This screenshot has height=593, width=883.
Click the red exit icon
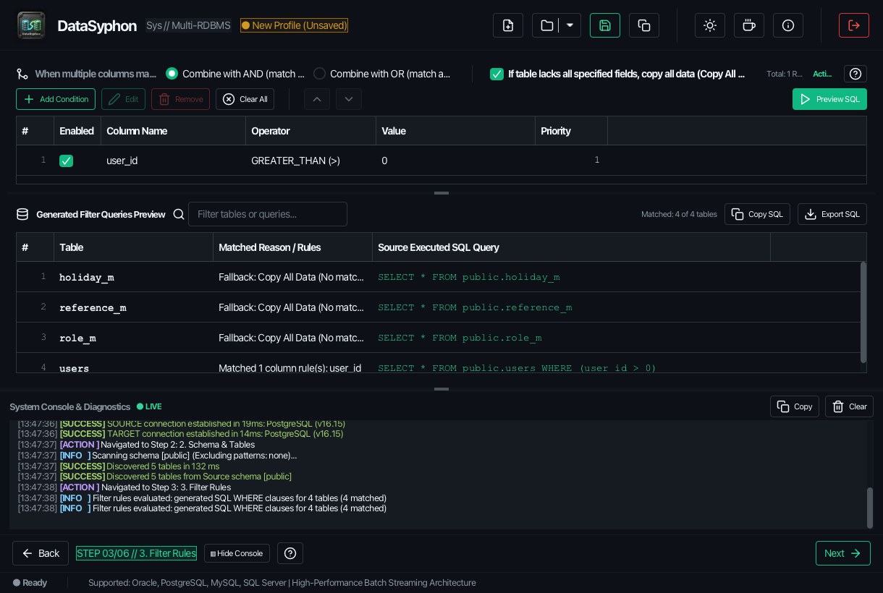854,25
